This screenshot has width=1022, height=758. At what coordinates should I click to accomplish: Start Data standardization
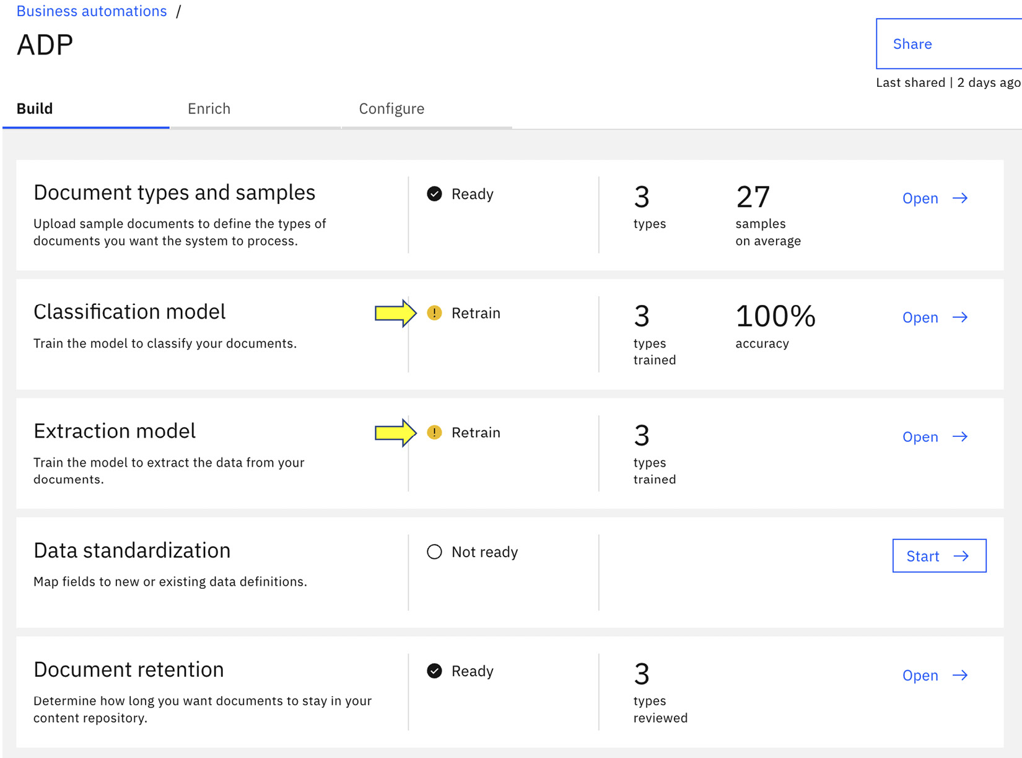coord(939,556)
